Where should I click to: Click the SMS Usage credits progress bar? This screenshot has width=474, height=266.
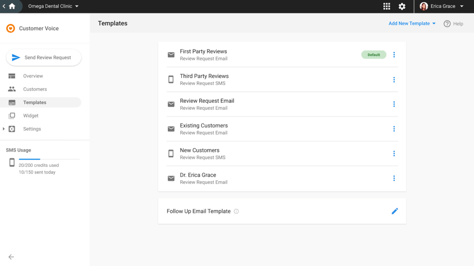click(x=49, y=159)
